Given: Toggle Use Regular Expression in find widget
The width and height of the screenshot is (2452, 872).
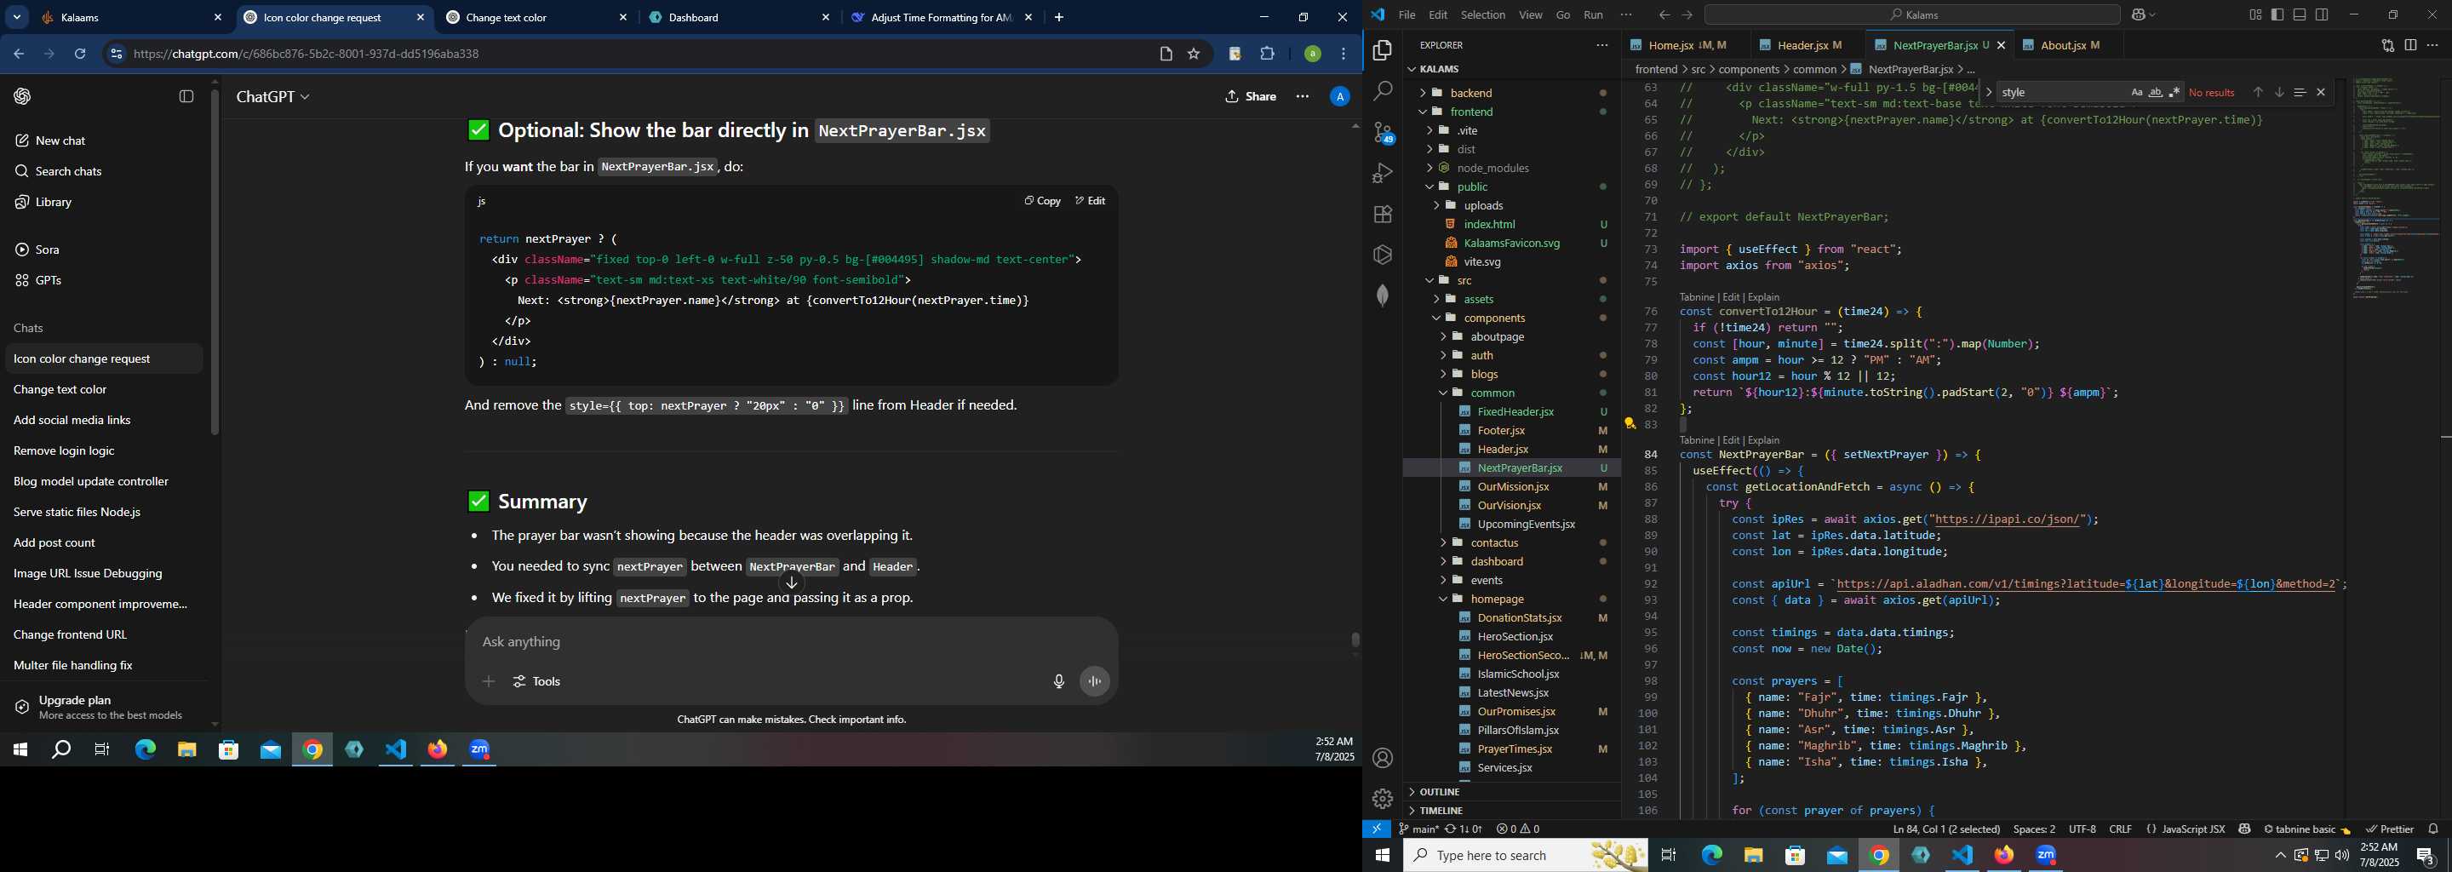Looking at the screenshot, I should 2174,92.
